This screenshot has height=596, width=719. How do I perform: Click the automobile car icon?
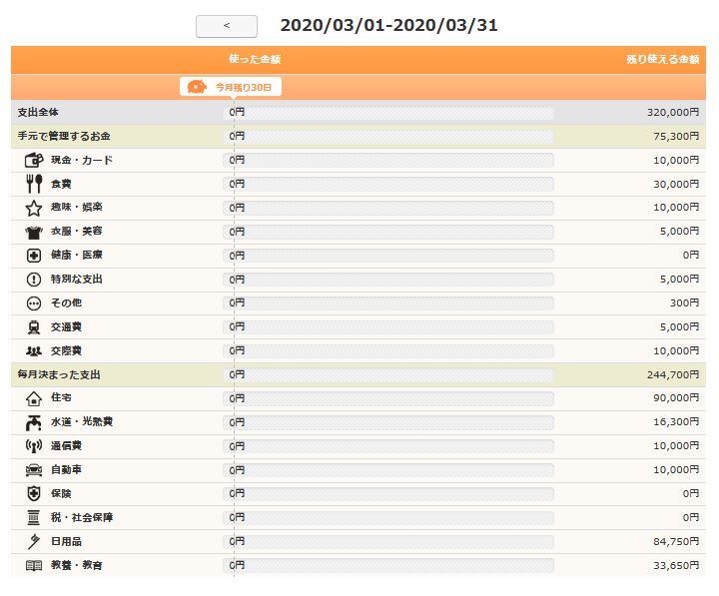(x=34, y=470)
